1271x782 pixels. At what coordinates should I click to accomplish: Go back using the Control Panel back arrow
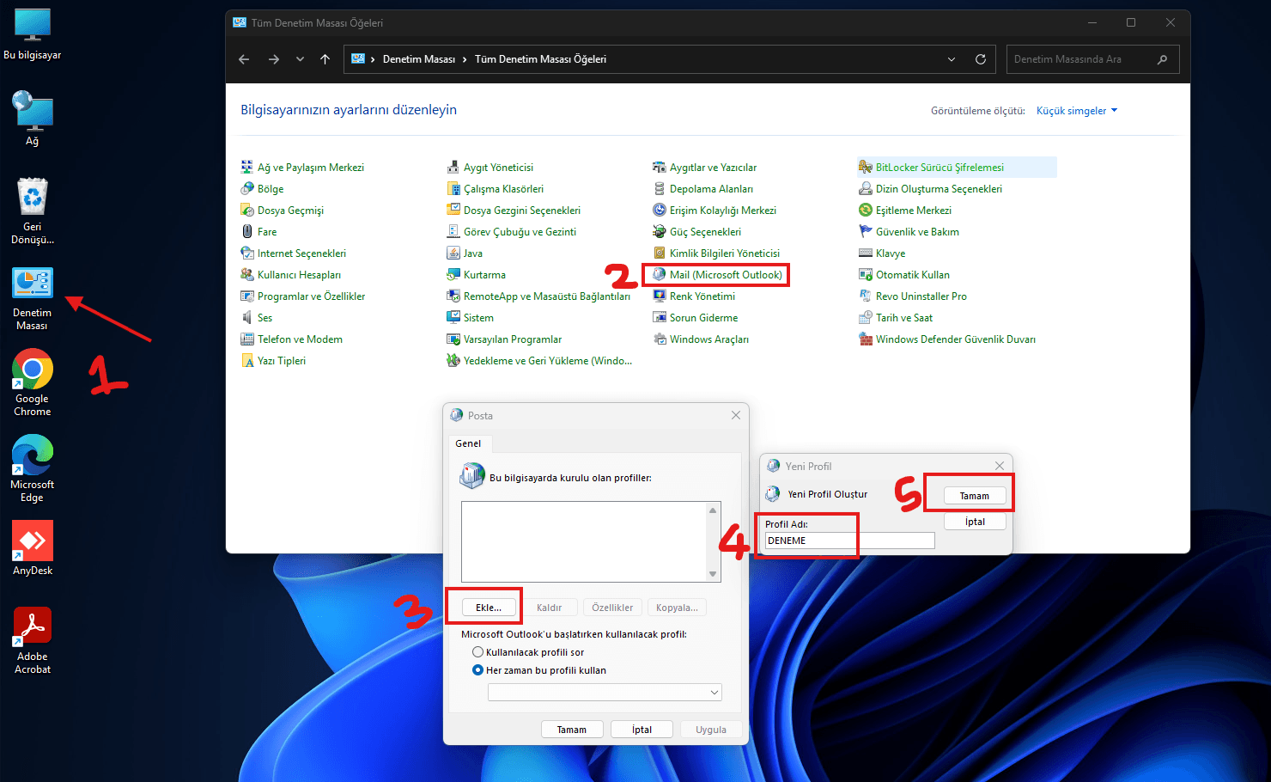(x=244, y=59)
